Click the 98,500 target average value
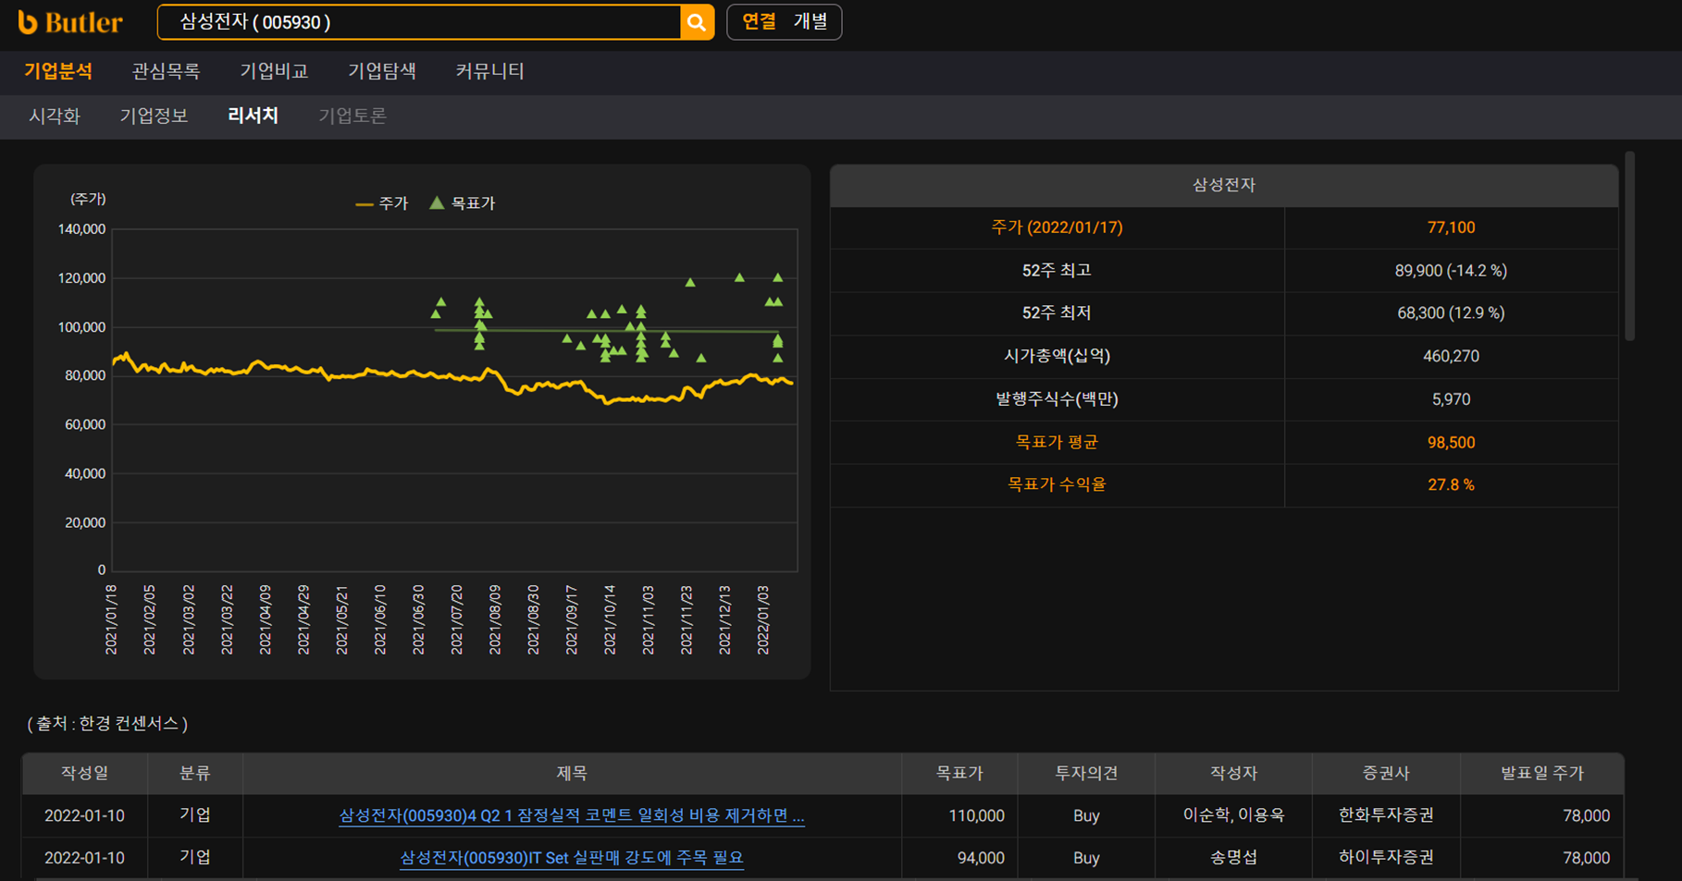The width and height of the screenshot is (1682, 881). point(1451,442)
